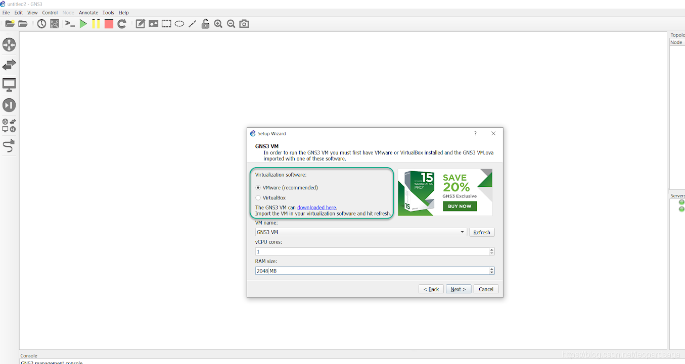Open the Help menu
This screenshot has width=685, height=364.
[x=124, y=13]
